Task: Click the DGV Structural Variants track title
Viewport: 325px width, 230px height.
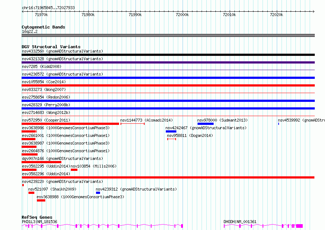Action: point(51,47)
